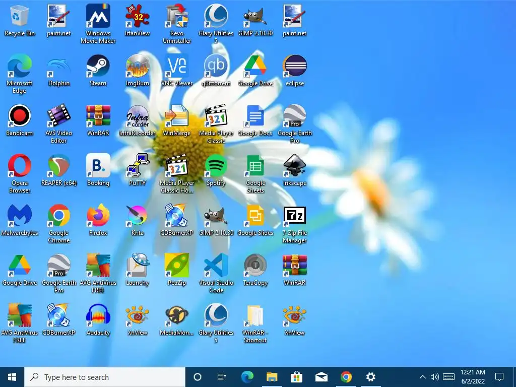Select the Google Slides shortcut
The height and width of the screenshot is (387, 516).
pos(255,220)
